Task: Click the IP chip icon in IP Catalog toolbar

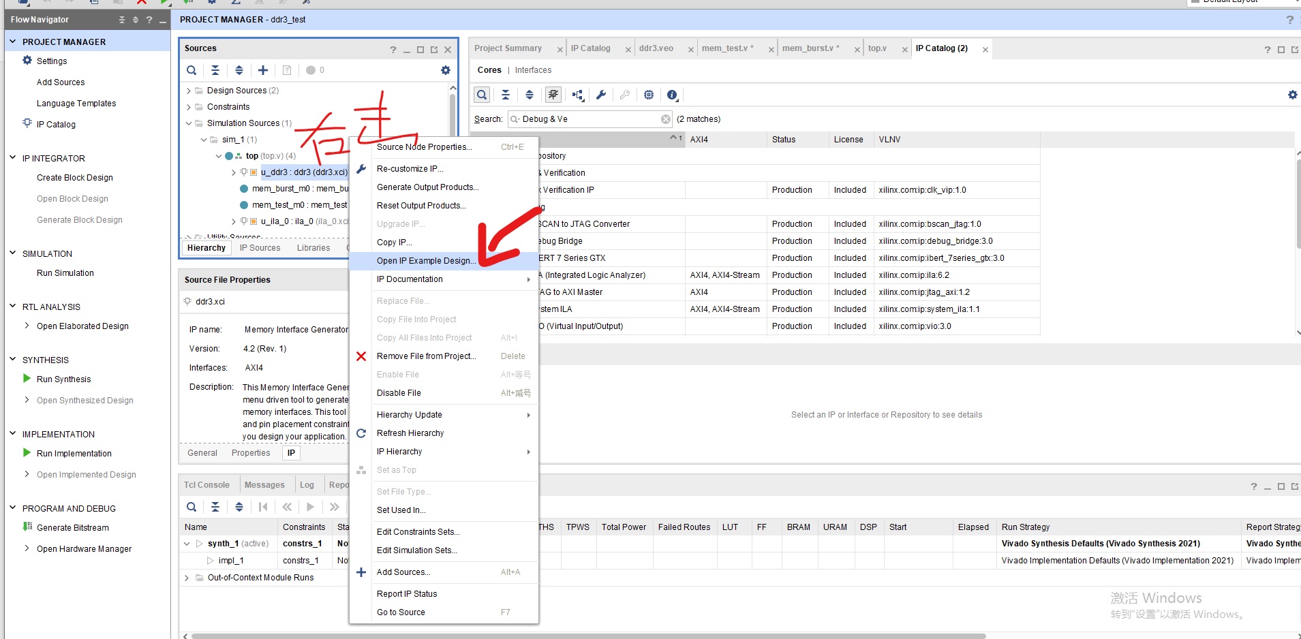Action: (649, 95)
